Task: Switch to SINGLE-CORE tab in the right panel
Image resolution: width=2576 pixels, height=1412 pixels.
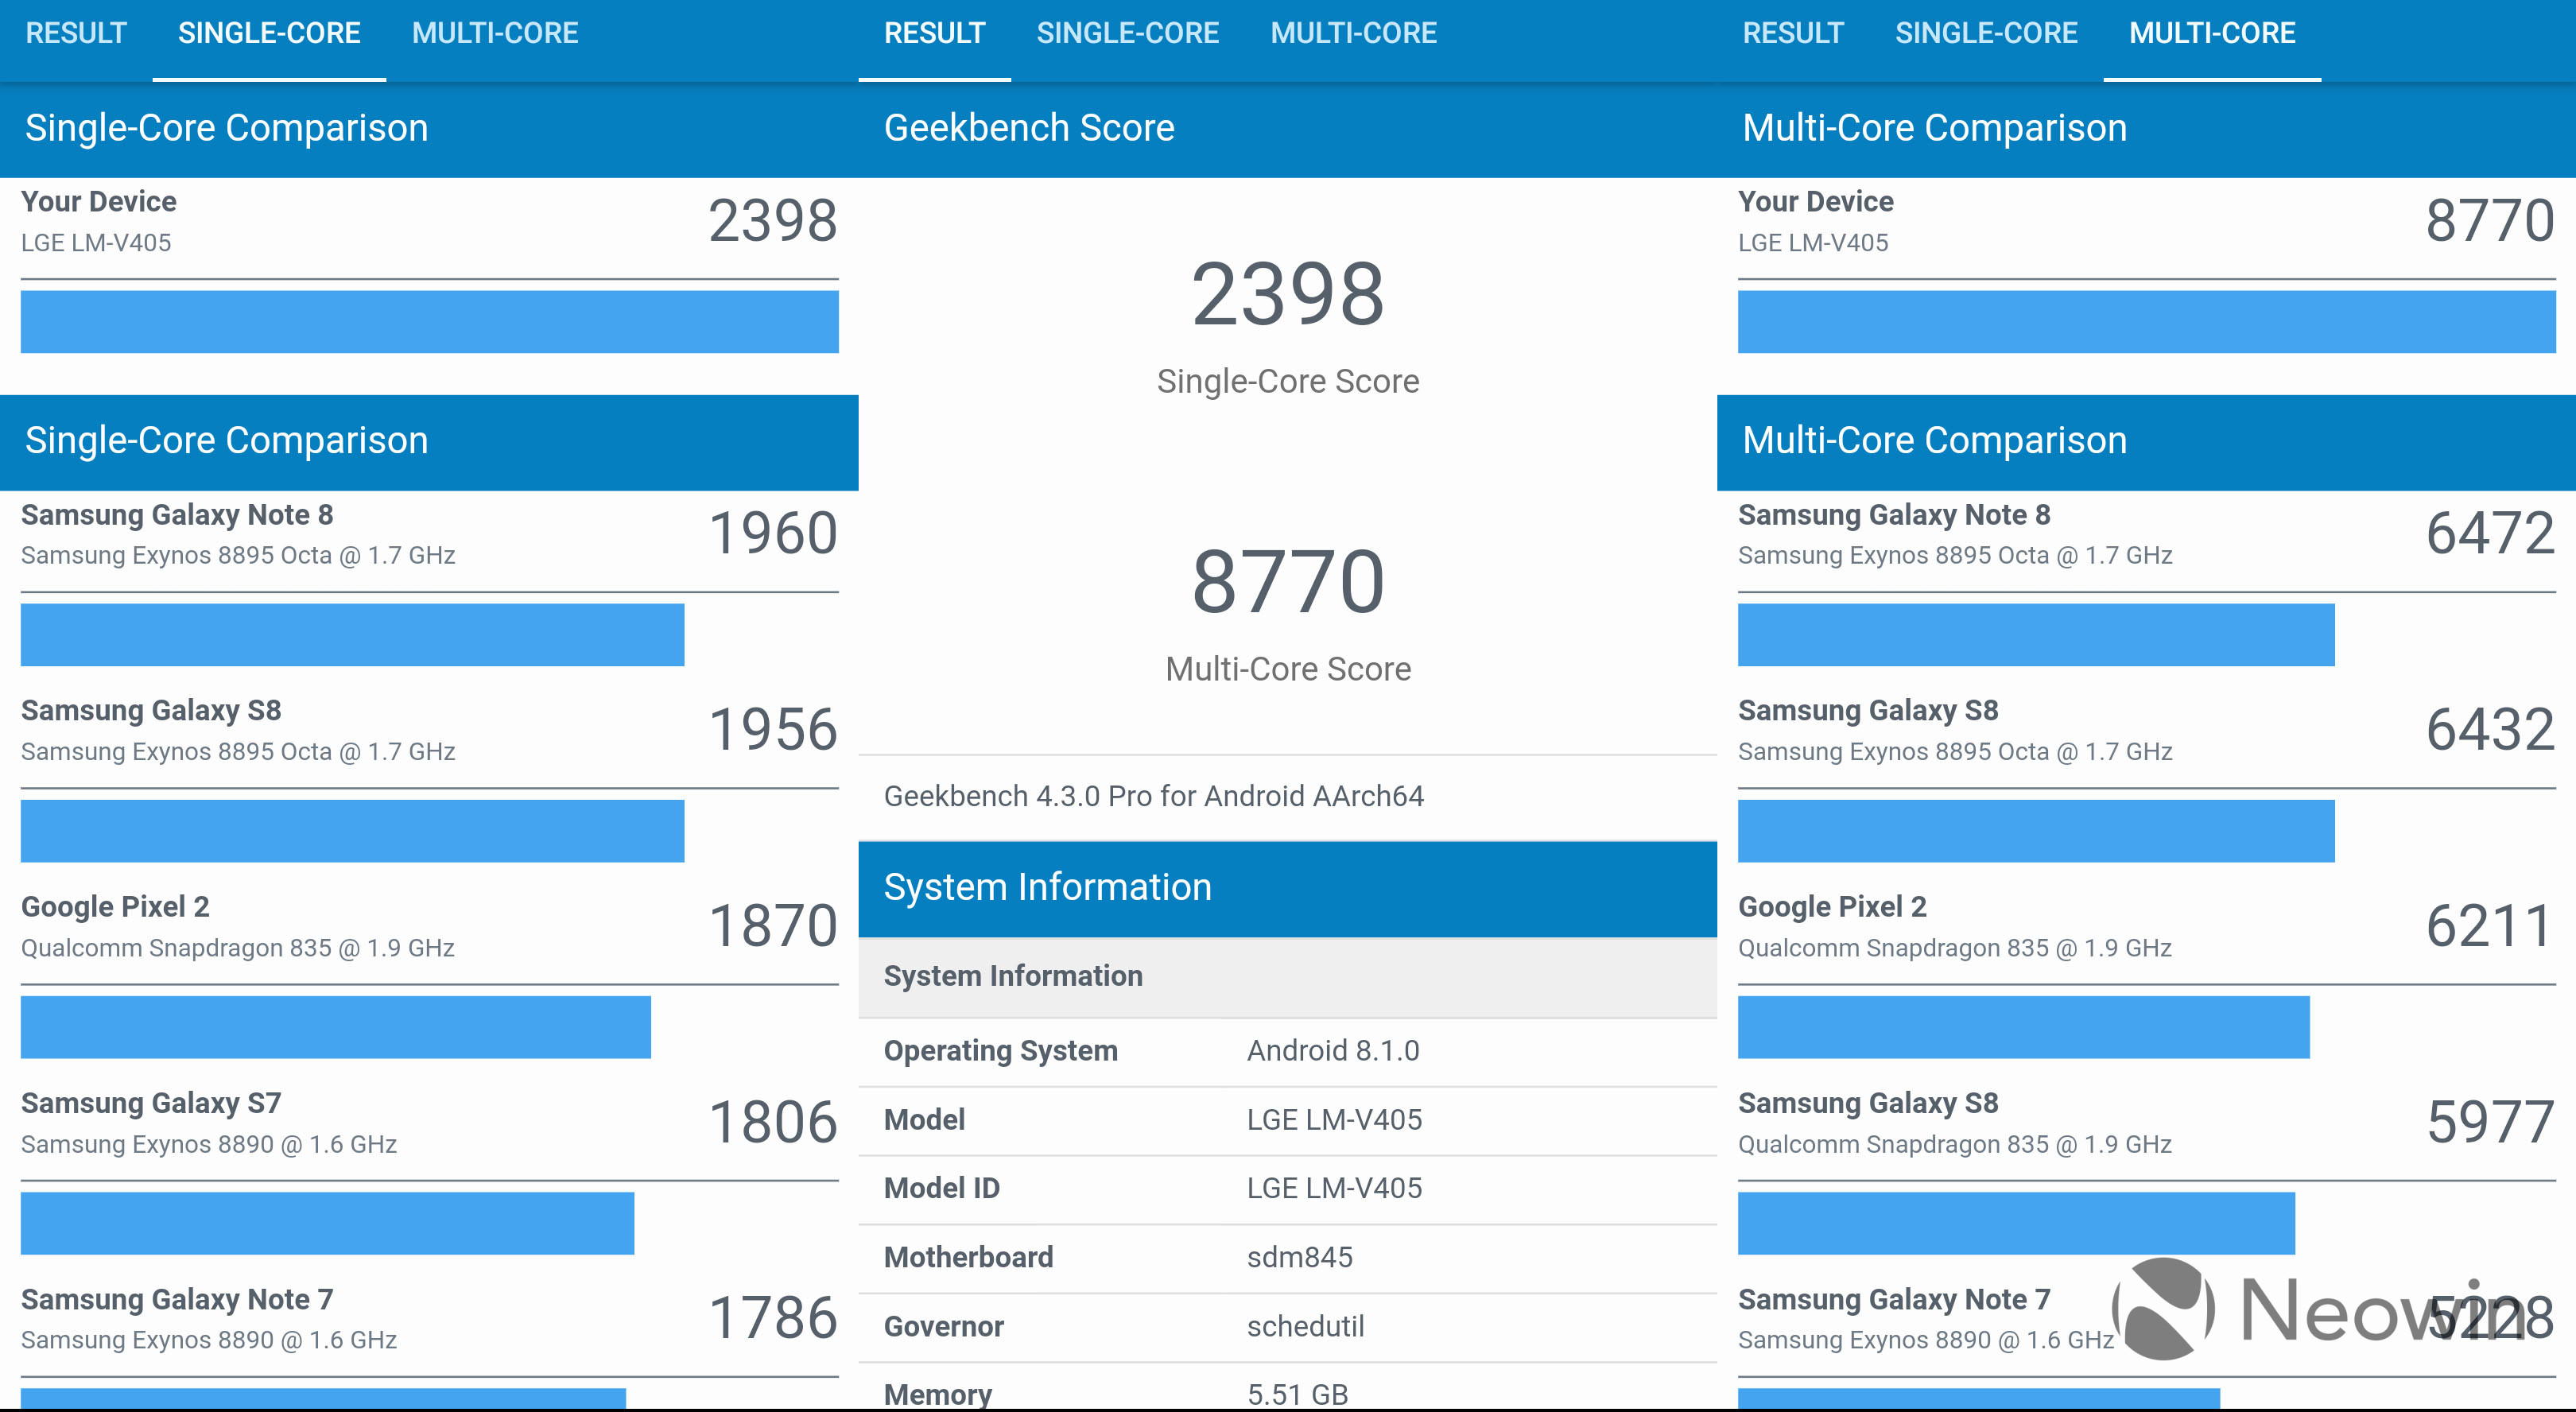Action: point(1986,33)
